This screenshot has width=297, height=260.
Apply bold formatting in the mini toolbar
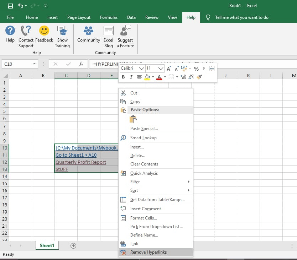point(123,77)
